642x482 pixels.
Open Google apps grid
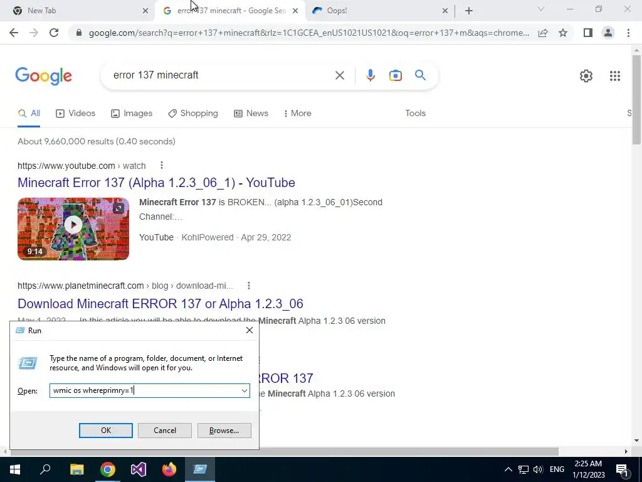tap(614, 76)
